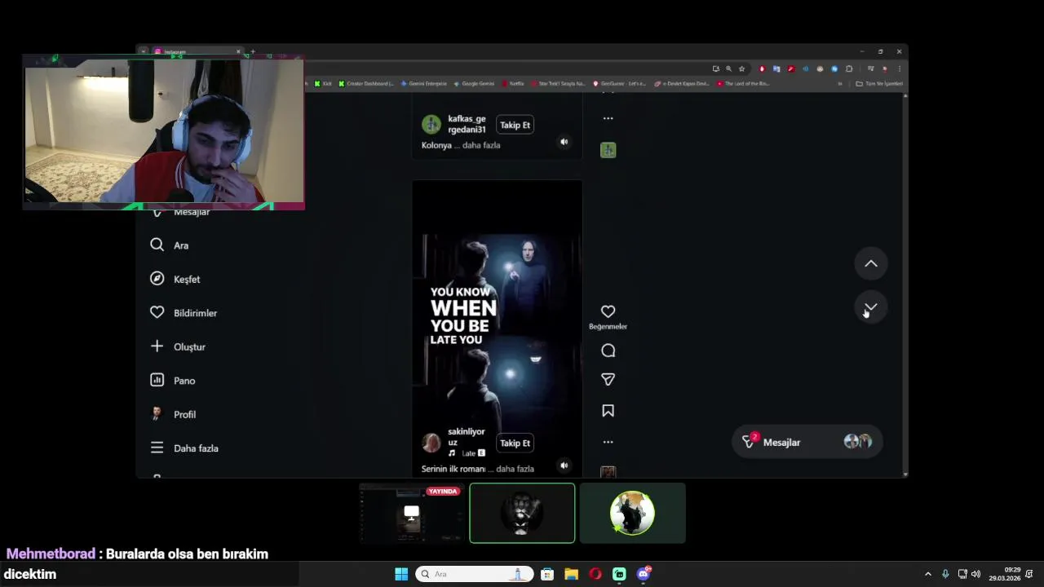This screenshot has height=587, width=1044.
Task: Select the YAYINDA screen share tile
Action: 412,513
